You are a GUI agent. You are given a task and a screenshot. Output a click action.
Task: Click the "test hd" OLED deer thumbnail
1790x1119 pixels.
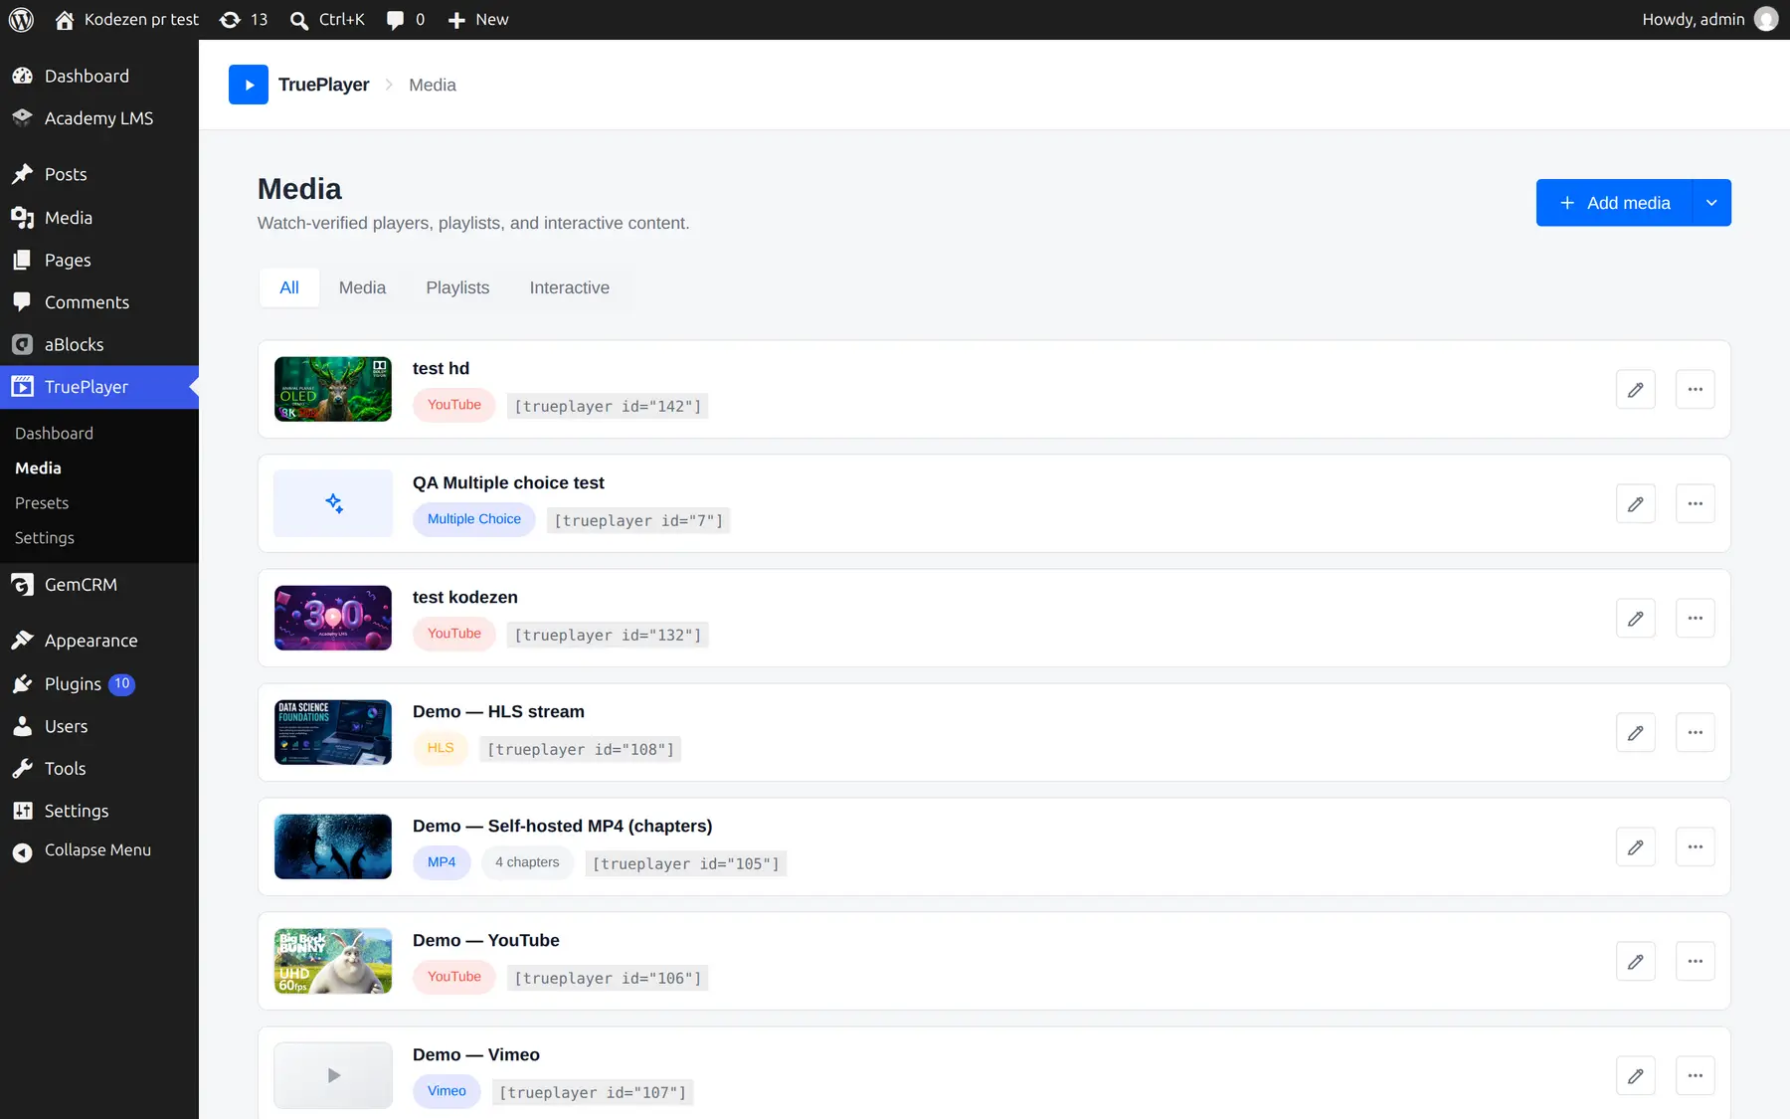(333, 389)
